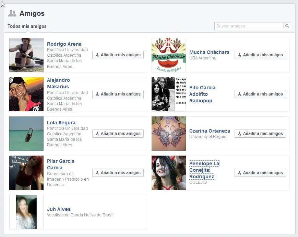Open Czarina Ortaneza profile name link
This screenshot has height=237, width=298.
[210, 131]
